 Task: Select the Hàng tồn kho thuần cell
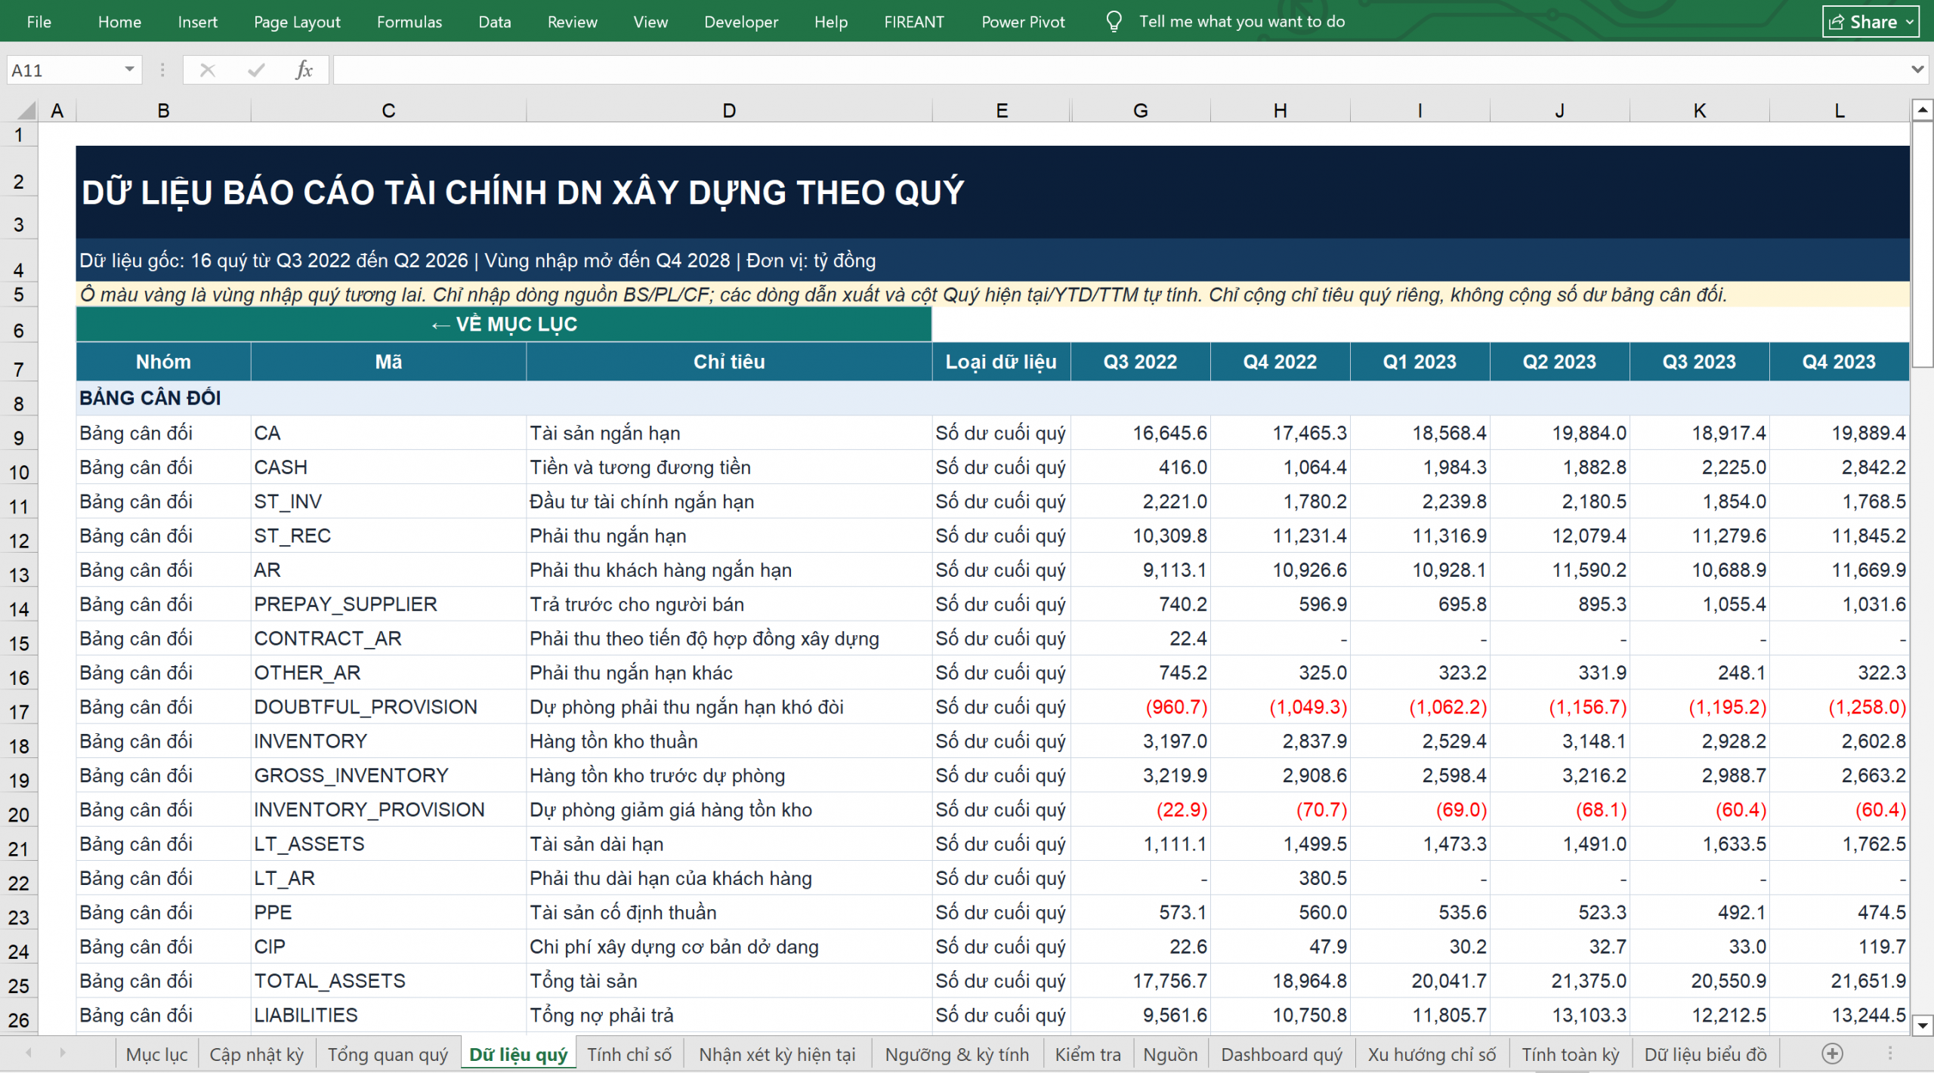pyautogui.click(x=729, y=742)
